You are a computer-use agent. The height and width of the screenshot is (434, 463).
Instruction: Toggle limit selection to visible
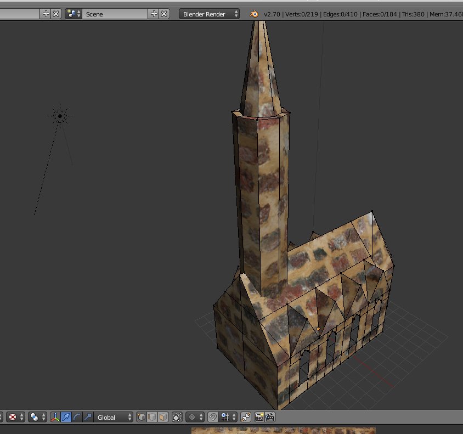point(177,417)
